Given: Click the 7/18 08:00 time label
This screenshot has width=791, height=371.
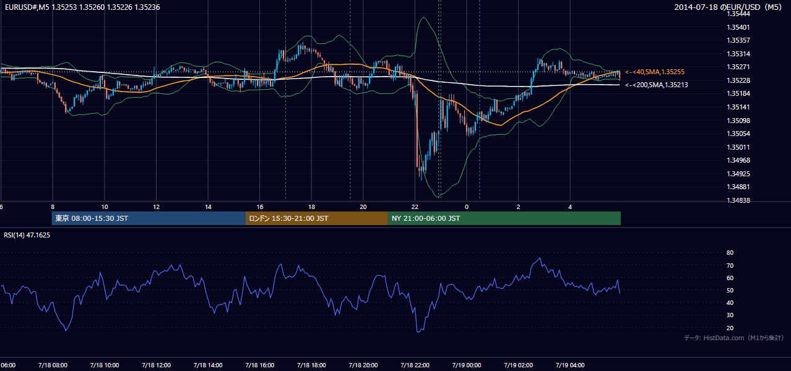Looking at the screenshot, I should click(x=52, y=365).
